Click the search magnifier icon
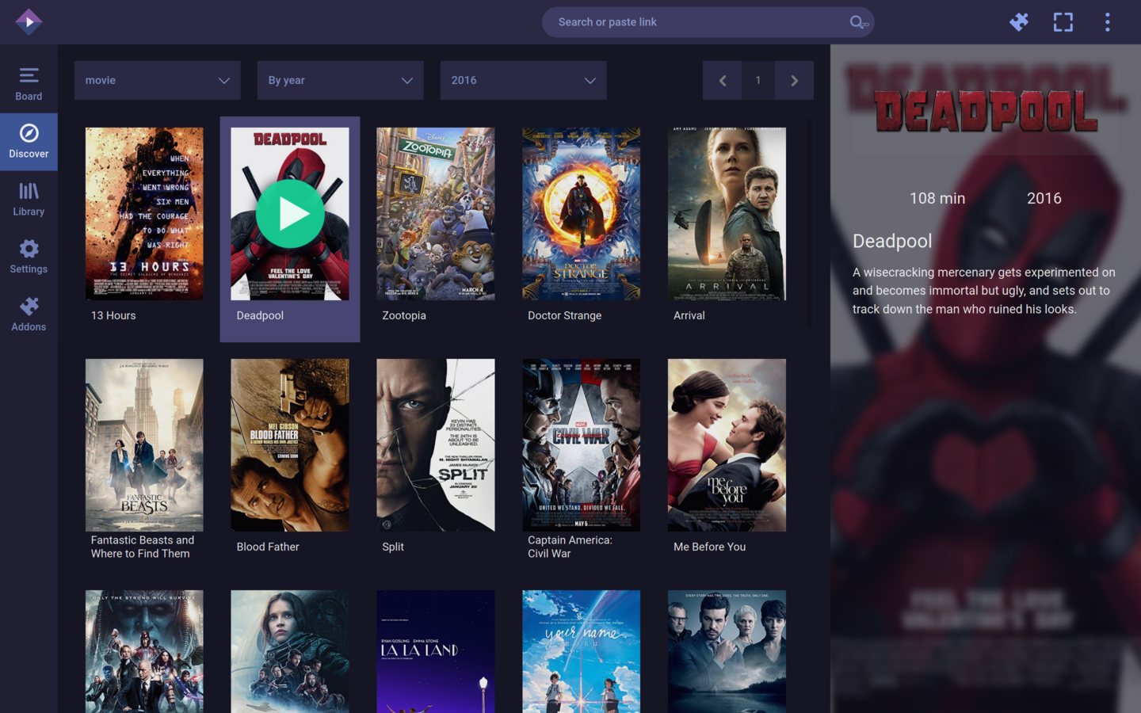Viewport: 1141px width, 713px height. point(858,22)
